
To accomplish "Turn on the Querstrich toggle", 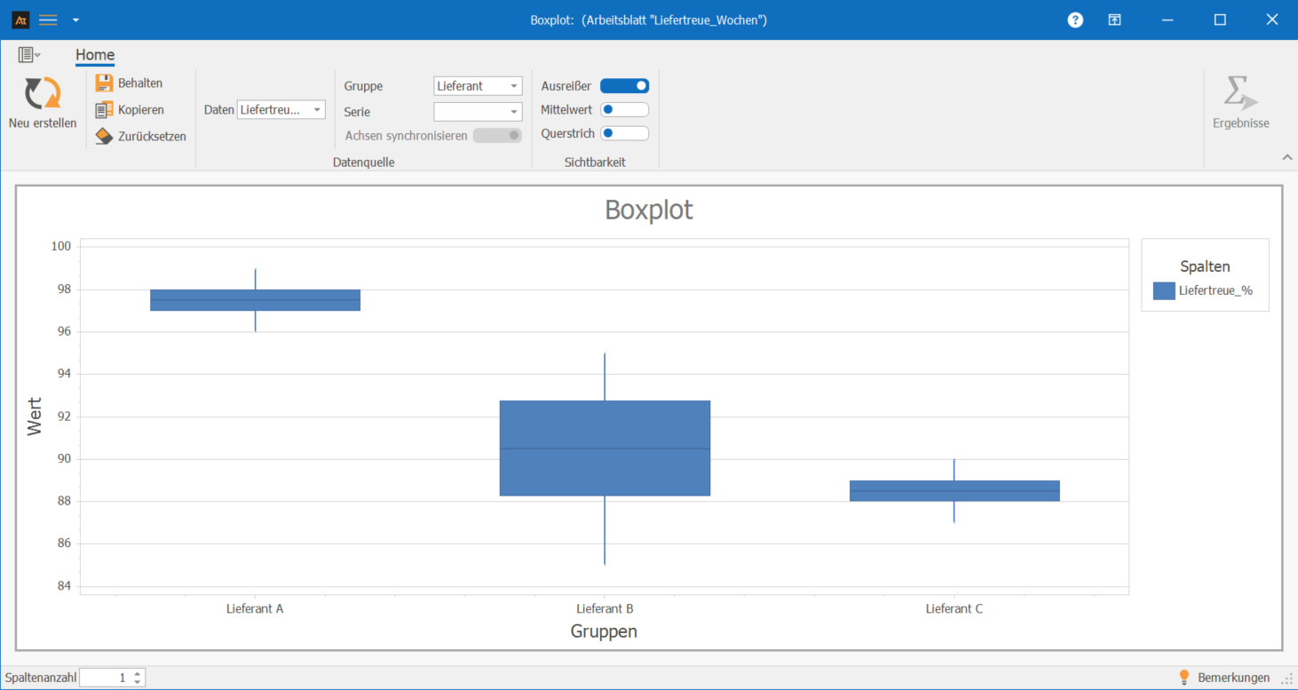I will point(624,134).
